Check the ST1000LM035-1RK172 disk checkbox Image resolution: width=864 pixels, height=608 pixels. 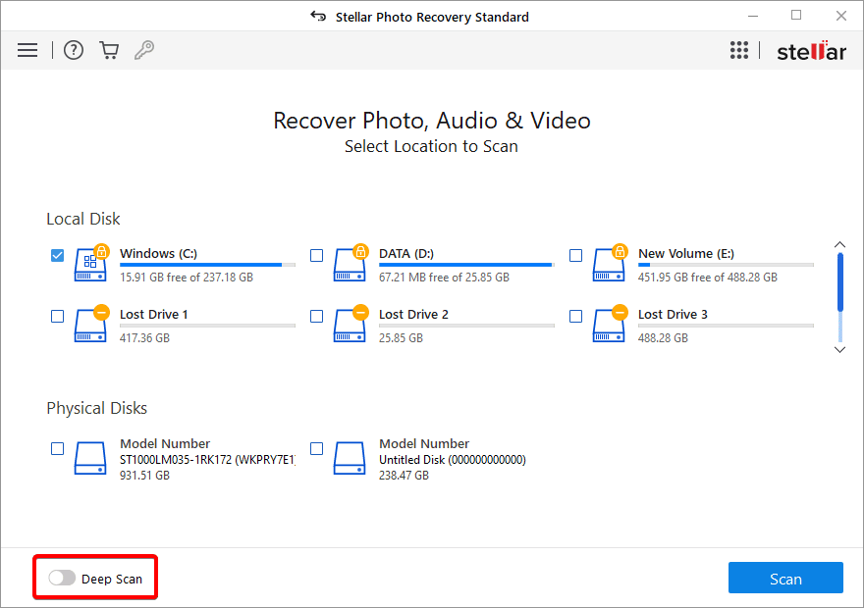tap(57, 448)
